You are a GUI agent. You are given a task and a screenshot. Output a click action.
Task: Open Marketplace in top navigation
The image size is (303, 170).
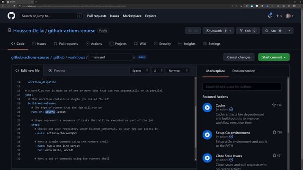pos(132,16)
